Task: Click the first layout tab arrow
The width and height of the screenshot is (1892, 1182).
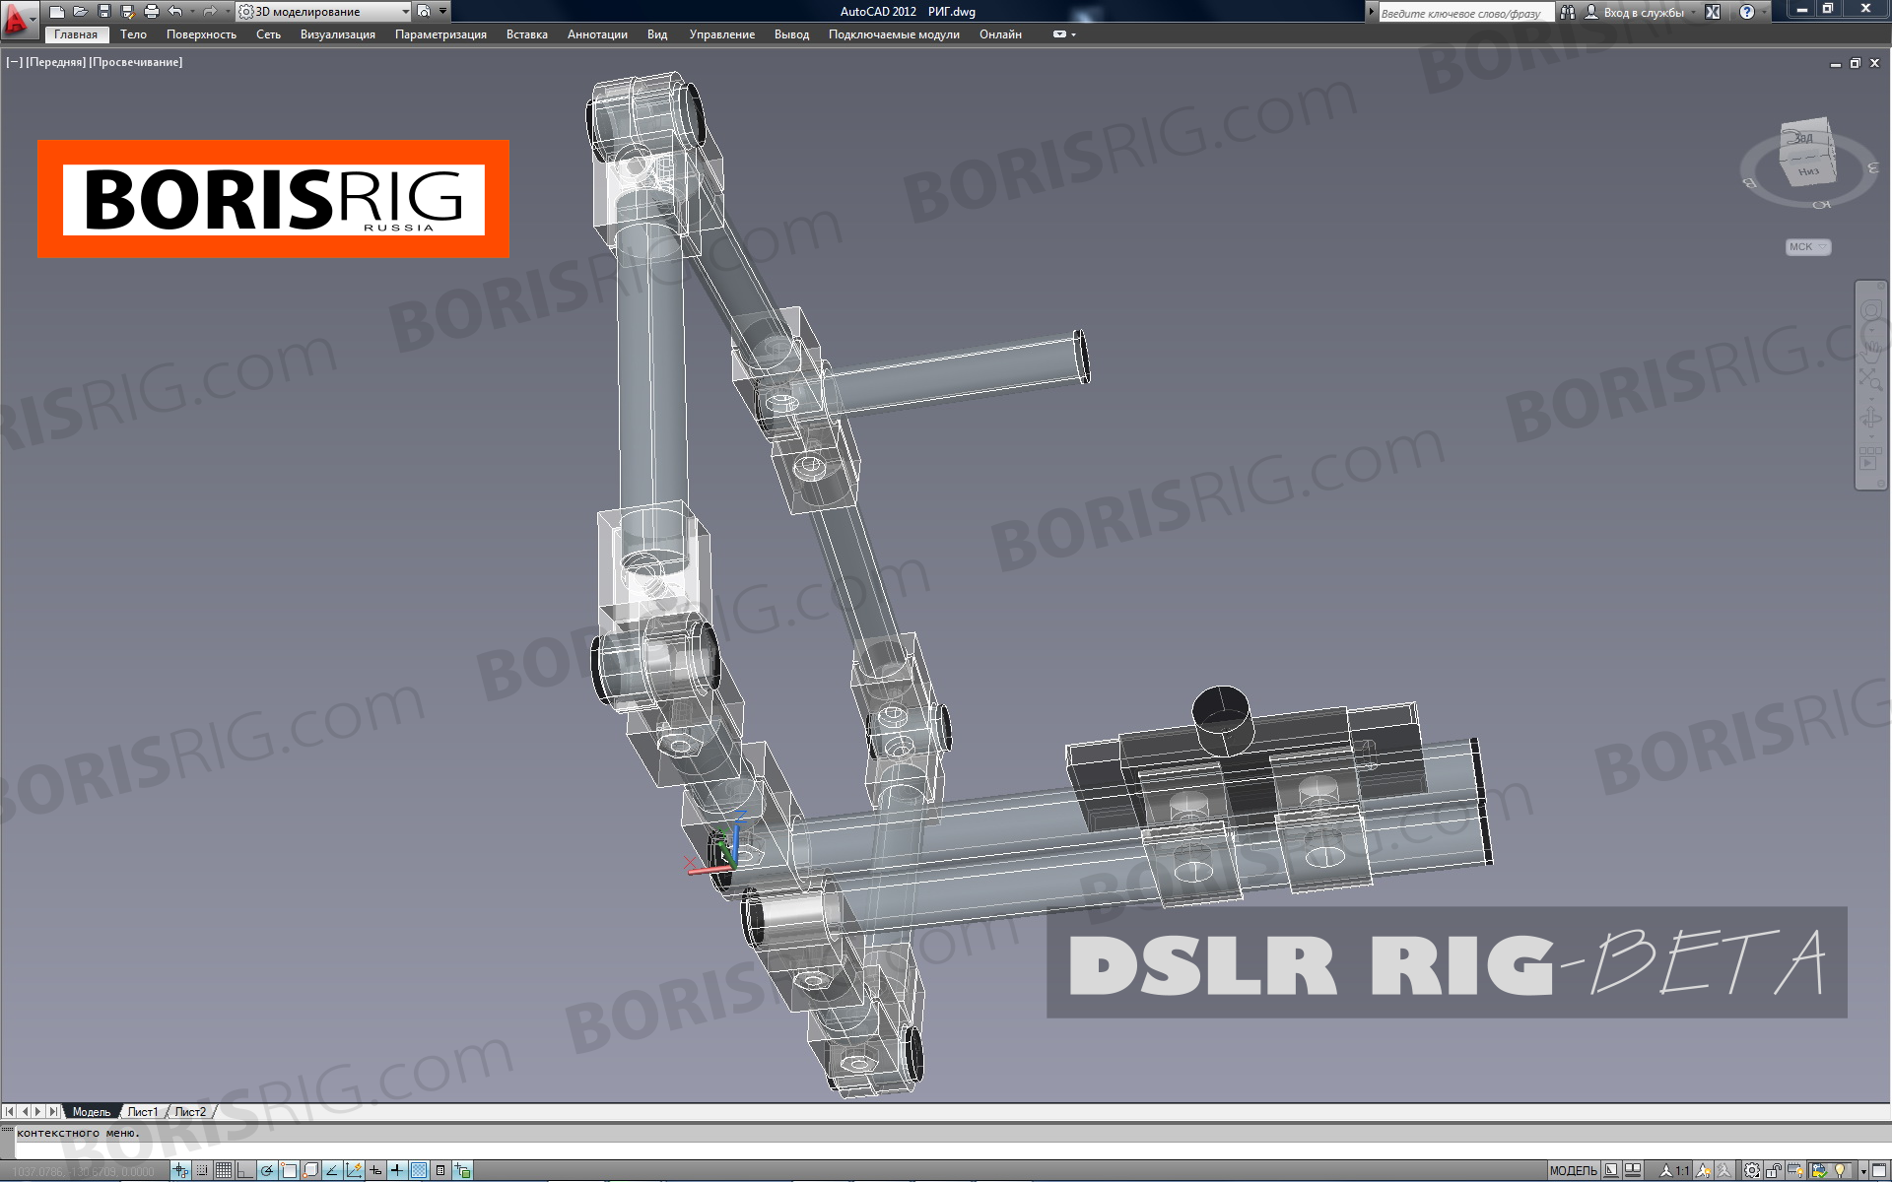Action: (10, 1111)
